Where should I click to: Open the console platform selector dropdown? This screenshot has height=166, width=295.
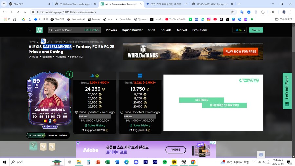240,30
